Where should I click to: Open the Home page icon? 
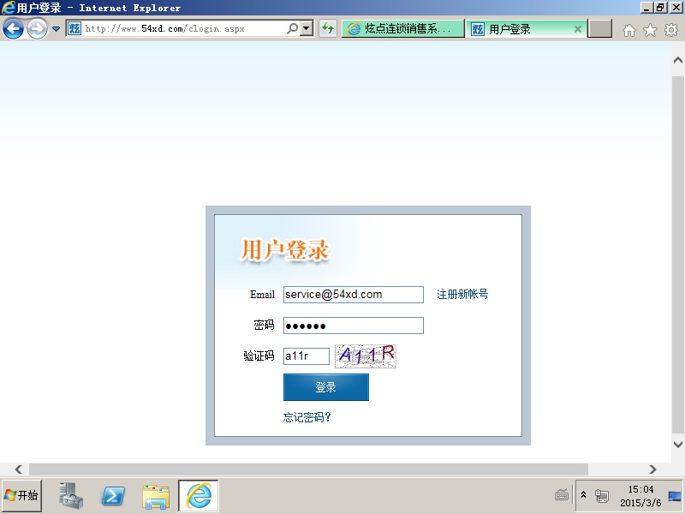[x=629, y=30]
